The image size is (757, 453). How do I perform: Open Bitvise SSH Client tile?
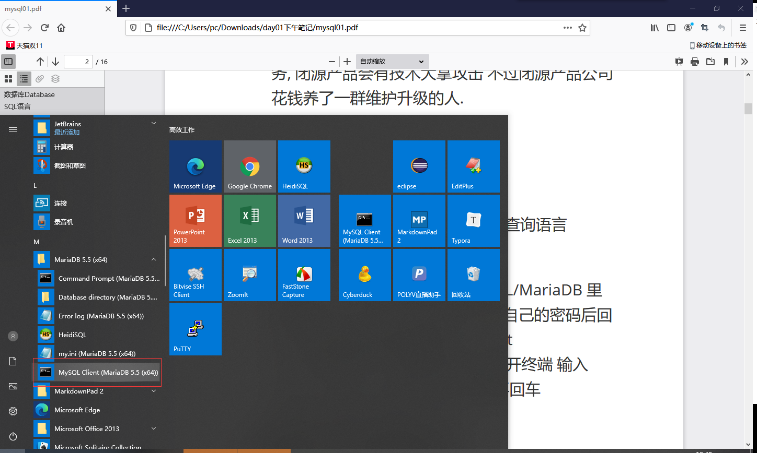[x=196, y=275]
